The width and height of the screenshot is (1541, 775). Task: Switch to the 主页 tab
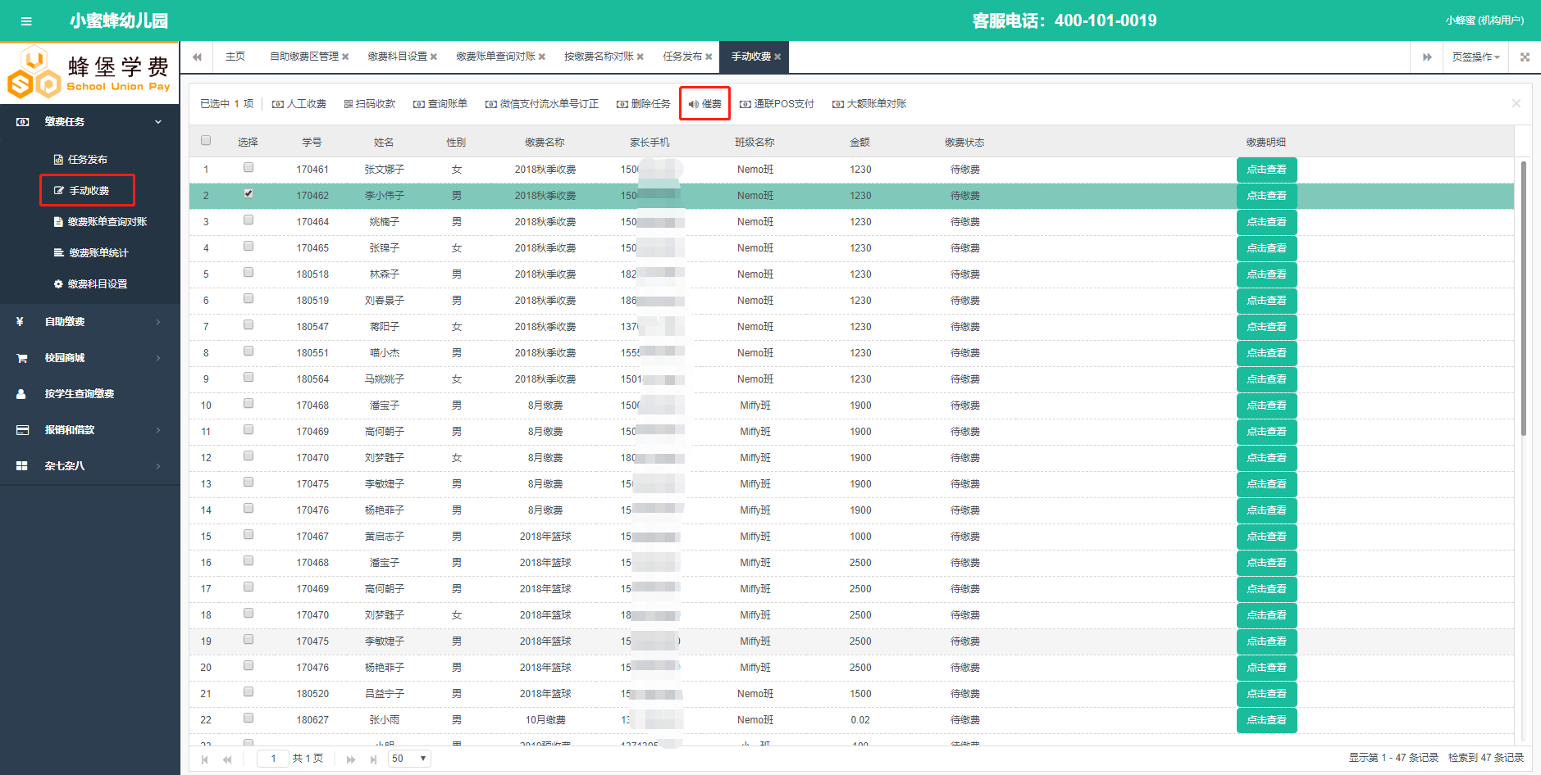pyautogui.click(x=235, y=57)
